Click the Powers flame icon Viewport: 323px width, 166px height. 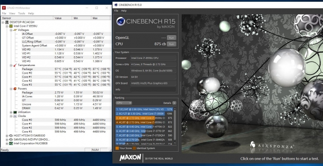click(15, 88)
